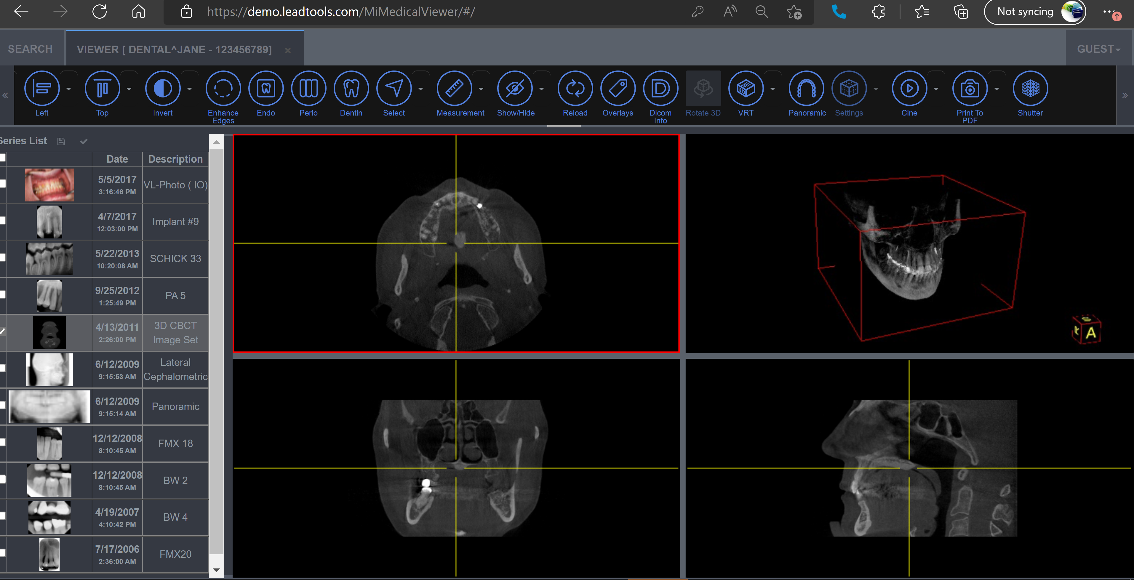The image size is (1134, 580).
Task: Activate the Select tool
Action: [394, 89]
